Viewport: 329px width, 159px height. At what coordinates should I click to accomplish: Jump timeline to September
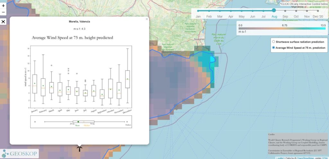(285, 11)
